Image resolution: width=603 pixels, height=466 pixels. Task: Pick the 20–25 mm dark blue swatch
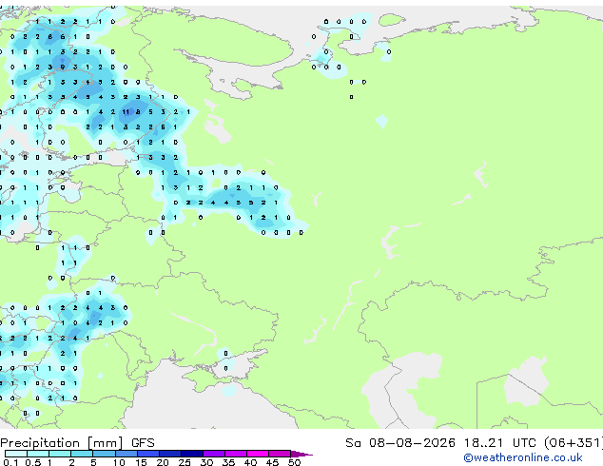tap(170, 454)
